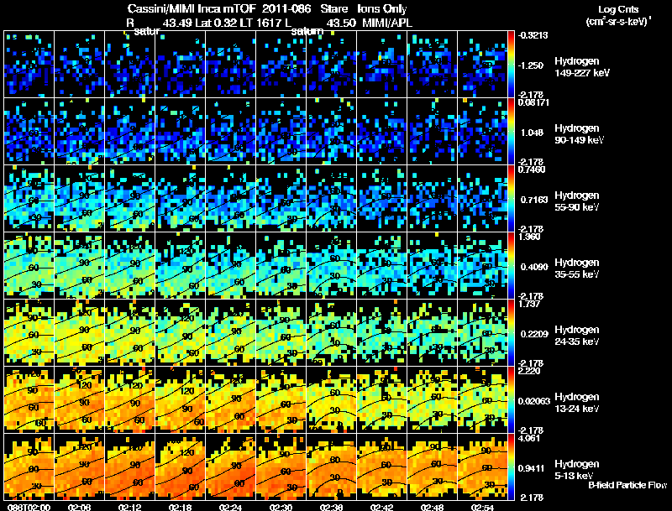Click the '0.02063' color scale value

point(534,401)
